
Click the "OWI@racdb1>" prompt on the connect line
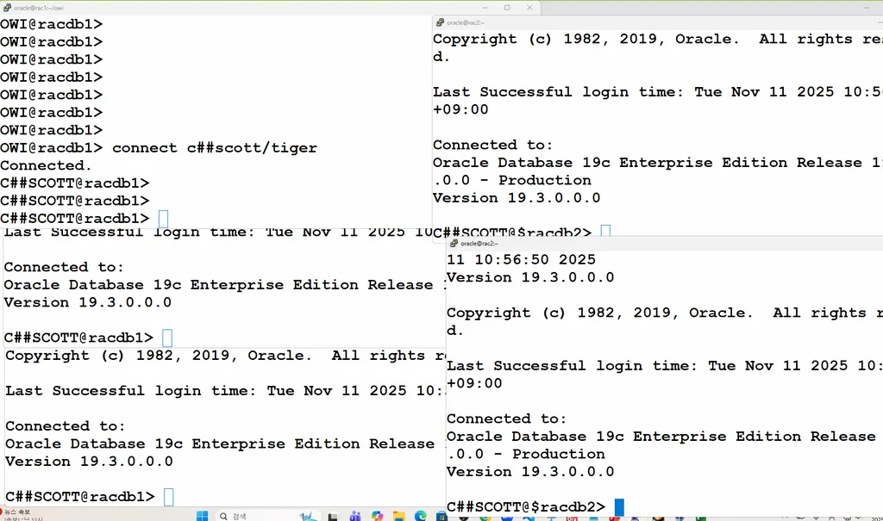pos(51,148)
